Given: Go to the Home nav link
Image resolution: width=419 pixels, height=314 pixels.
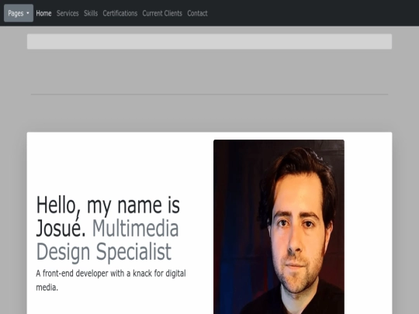Looking at the screenshot, I should coord(43,13).
